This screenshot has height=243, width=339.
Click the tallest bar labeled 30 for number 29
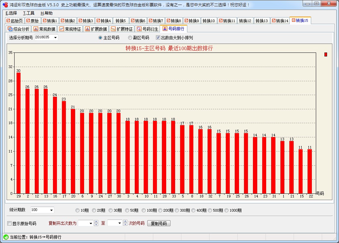pyautogui.click(x=19, y=132)
